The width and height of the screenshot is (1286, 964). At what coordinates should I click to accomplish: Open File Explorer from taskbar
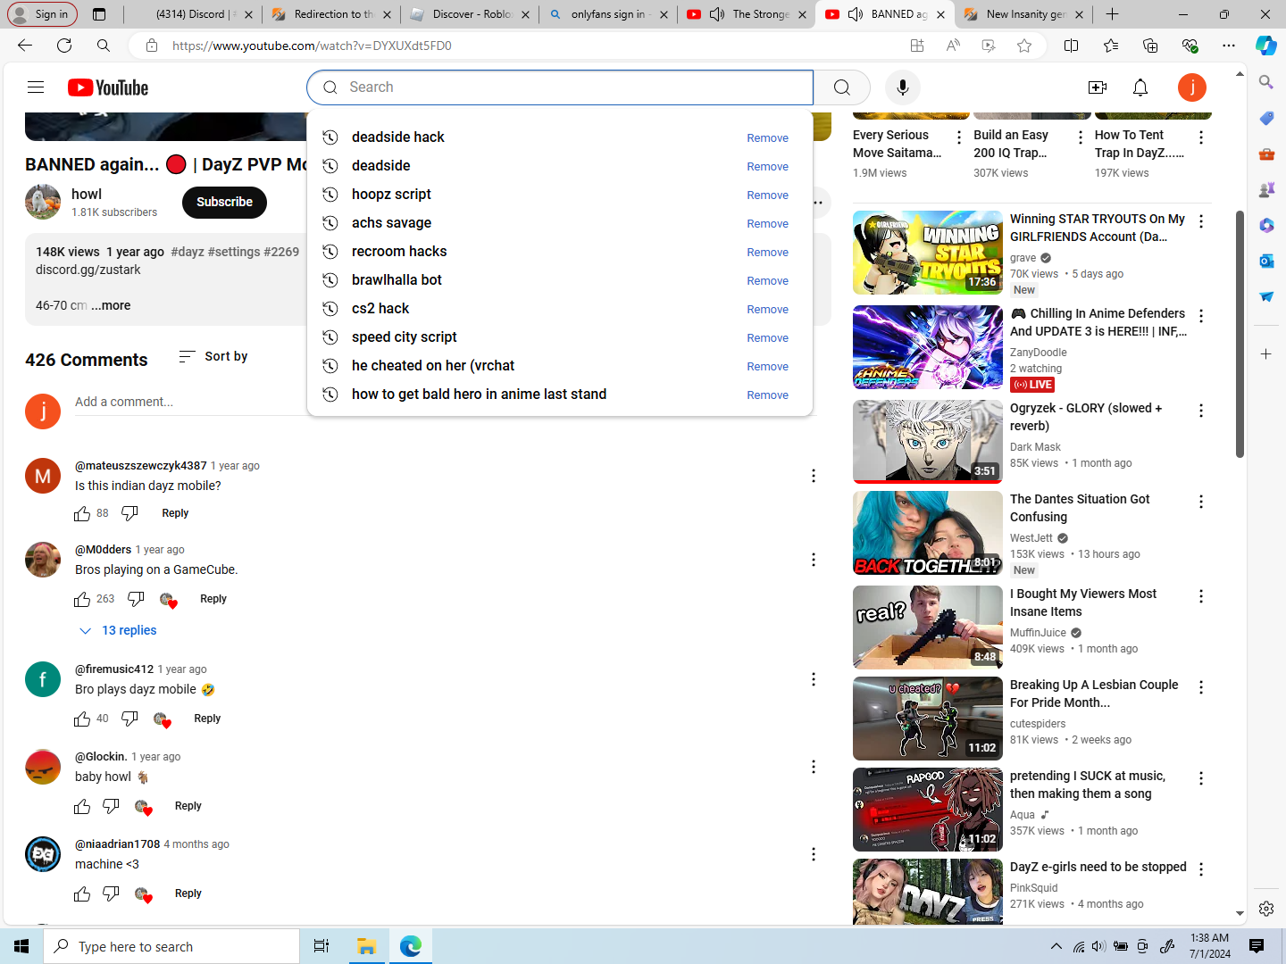pyautogui.click(x=367, y=946)
